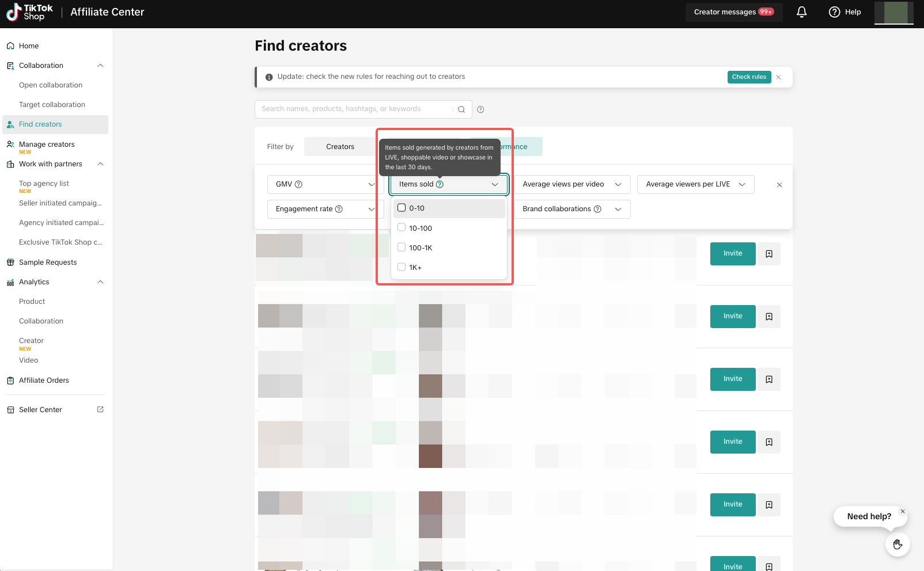Screen dimensions: 924x571
Task: Check the 0-10 items sold option
Action: tap(402, 208)
